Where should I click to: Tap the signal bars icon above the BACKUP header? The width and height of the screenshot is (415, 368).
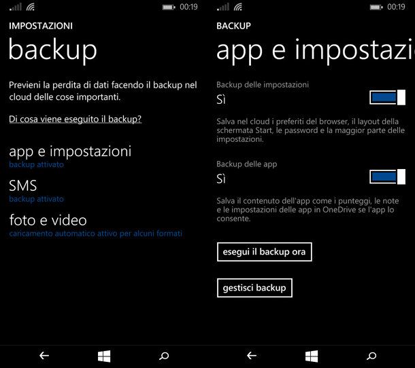(222, 7)
